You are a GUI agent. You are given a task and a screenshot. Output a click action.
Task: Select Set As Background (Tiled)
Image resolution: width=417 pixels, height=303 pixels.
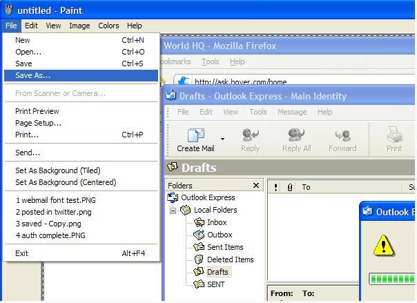[x=81, y=170]
